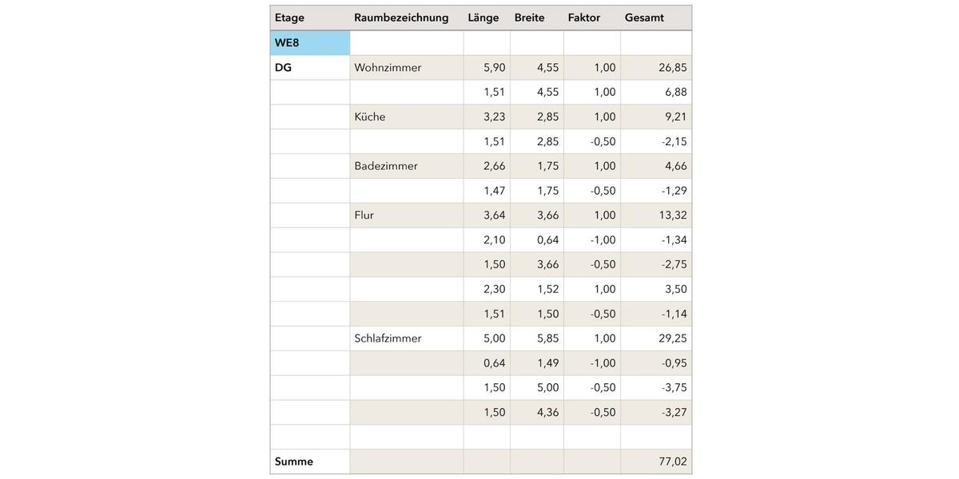Select the Küche room cell

tap(406, 117)
